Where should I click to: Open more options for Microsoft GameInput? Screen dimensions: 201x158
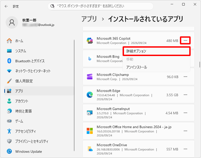[x=185, y=113]
